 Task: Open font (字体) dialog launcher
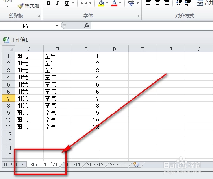tap(138, 15)
